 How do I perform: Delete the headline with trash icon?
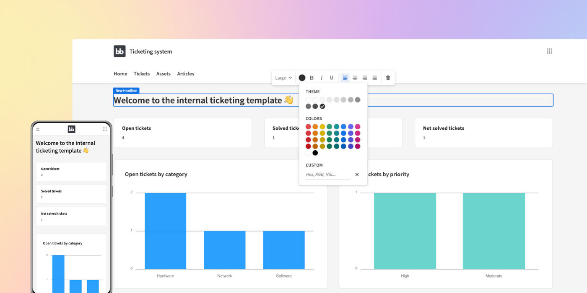pos(388,78)
